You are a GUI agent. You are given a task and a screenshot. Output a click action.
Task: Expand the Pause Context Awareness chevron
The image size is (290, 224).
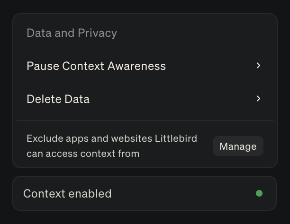pos(258,66)
